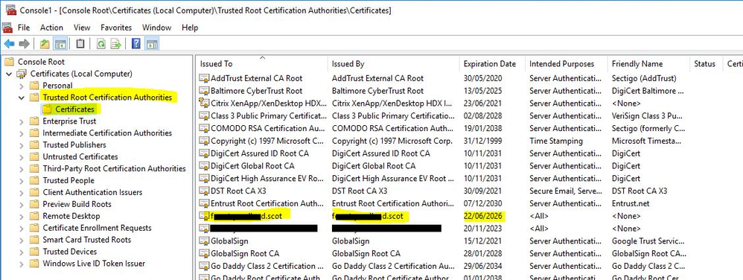This screenshot has height=280, width=743.
Task: Expand the Trusted People node
Action: (21, 180)
